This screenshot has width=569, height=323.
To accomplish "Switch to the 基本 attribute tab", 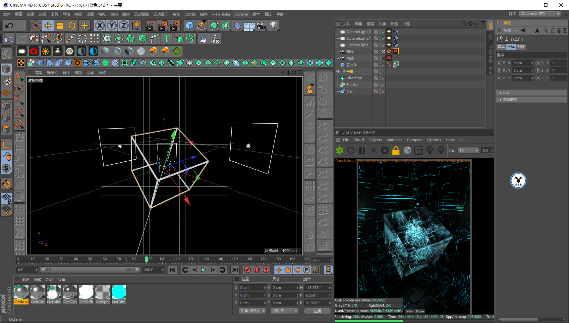I will click(x=501, y=47).
